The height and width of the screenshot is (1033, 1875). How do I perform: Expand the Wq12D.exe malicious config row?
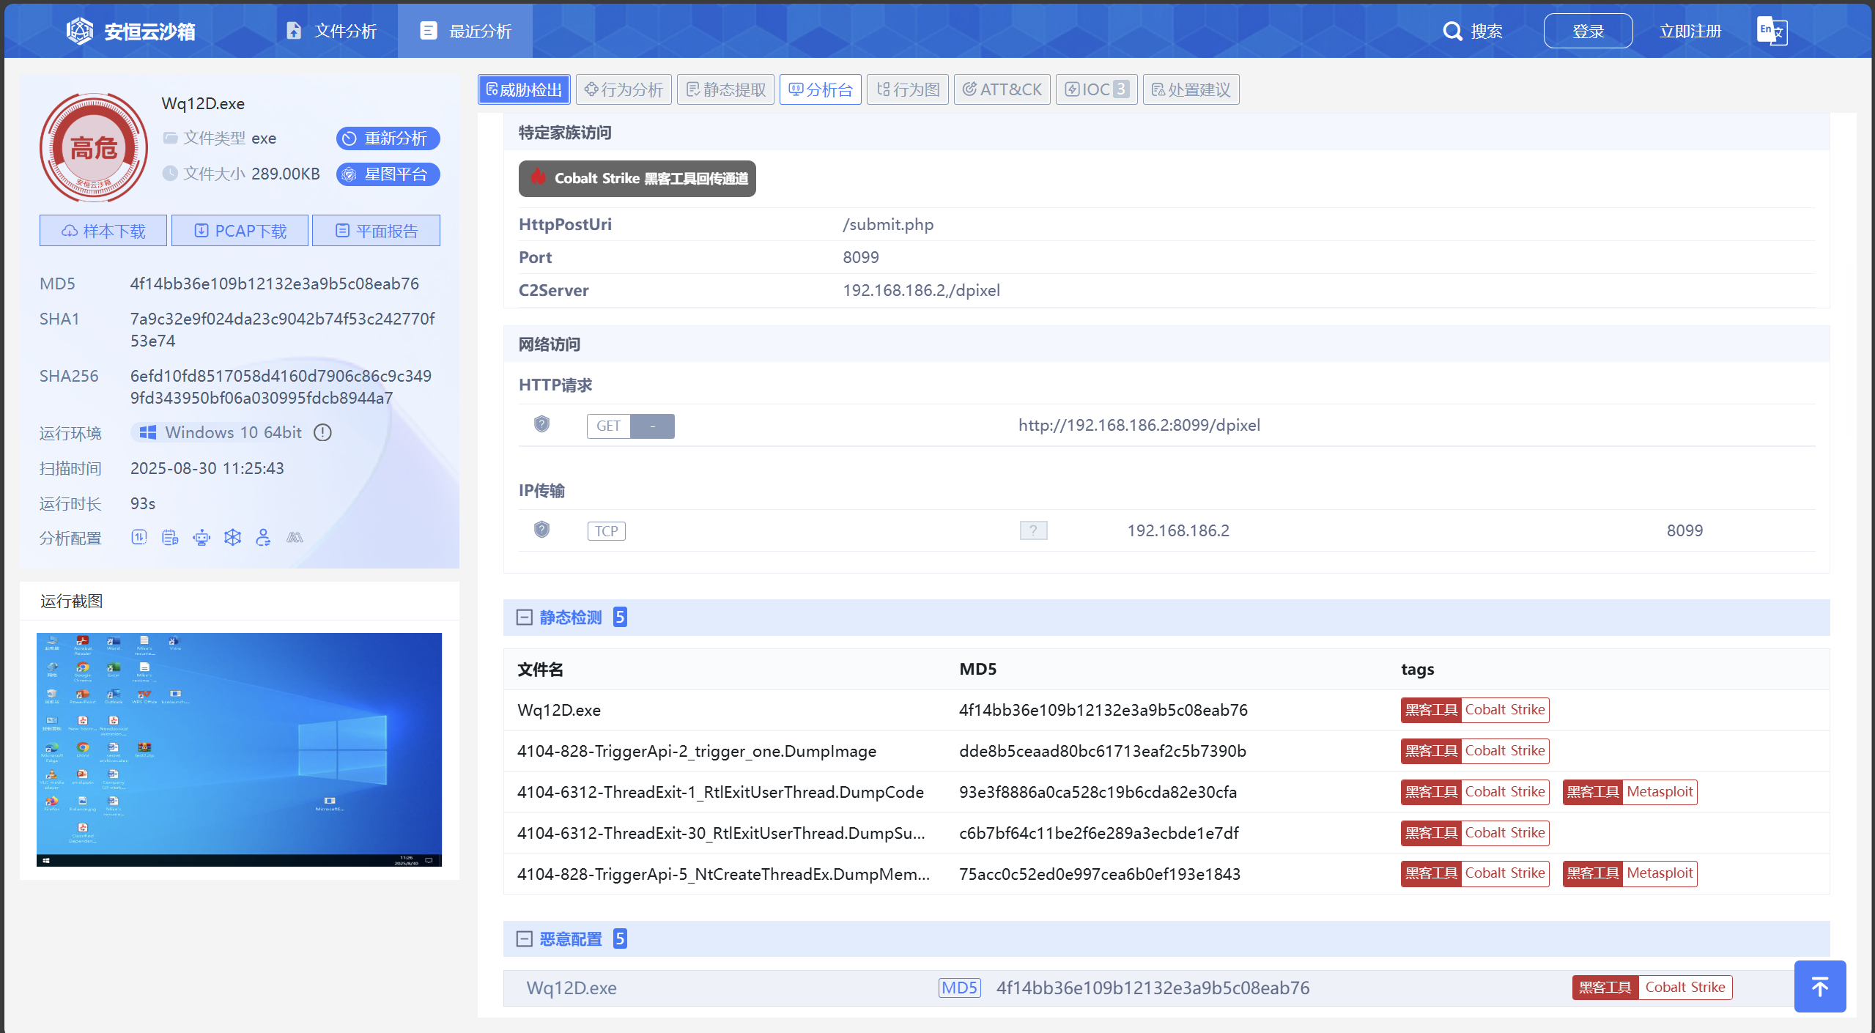(572, 988)
